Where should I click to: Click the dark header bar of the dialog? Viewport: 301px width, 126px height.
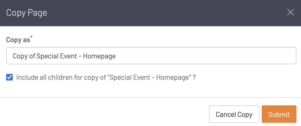click(153, 13)
